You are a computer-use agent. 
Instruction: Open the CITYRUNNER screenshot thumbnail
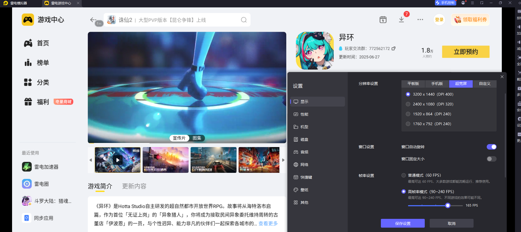pyautogui.click(x=214, y=160)
